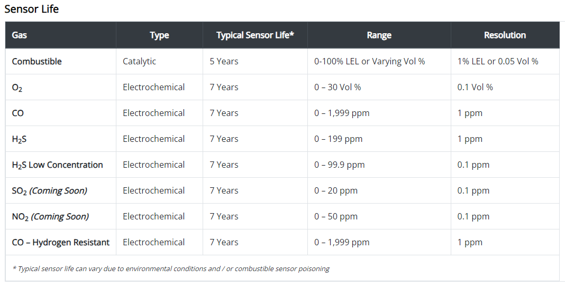565x288 pixels.
Task: Click the Typical Sensor Life* header
Action: 255,35
